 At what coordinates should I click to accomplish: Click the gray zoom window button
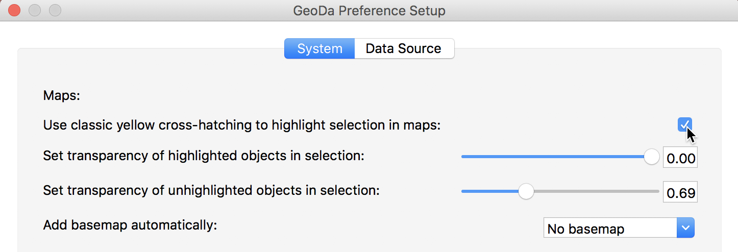pos(55,10)
